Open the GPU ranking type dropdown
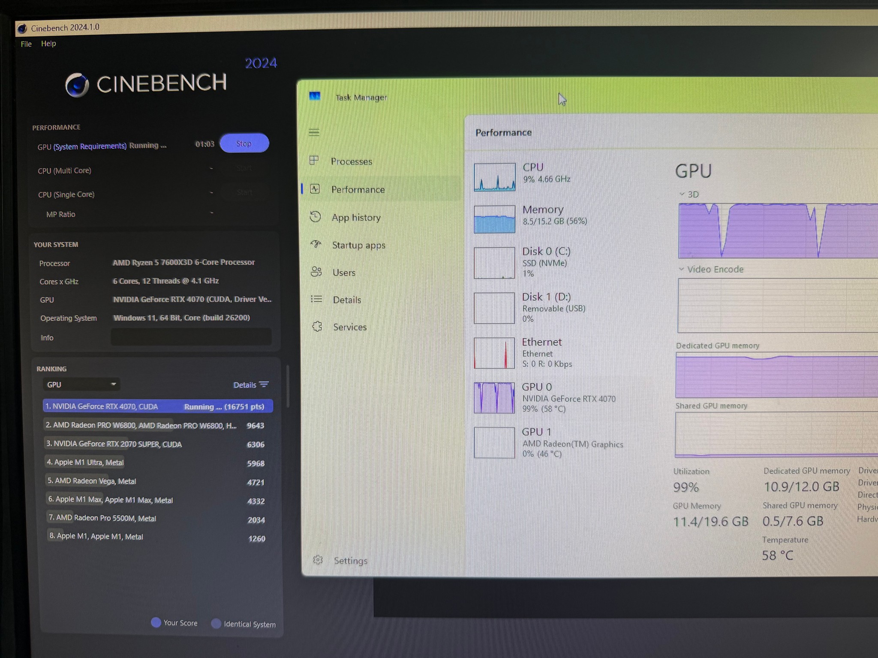The height and width of the screenshot is (658, 878). 81,384
